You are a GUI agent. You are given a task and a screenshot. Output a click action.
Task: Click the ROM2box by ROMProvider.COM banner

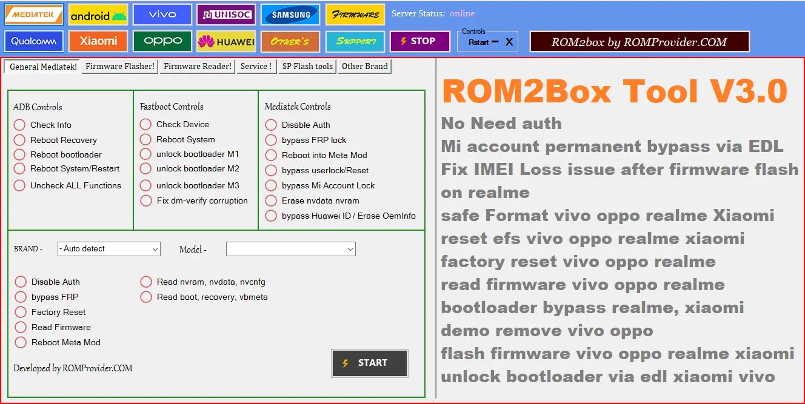click(x=640, y=42)
